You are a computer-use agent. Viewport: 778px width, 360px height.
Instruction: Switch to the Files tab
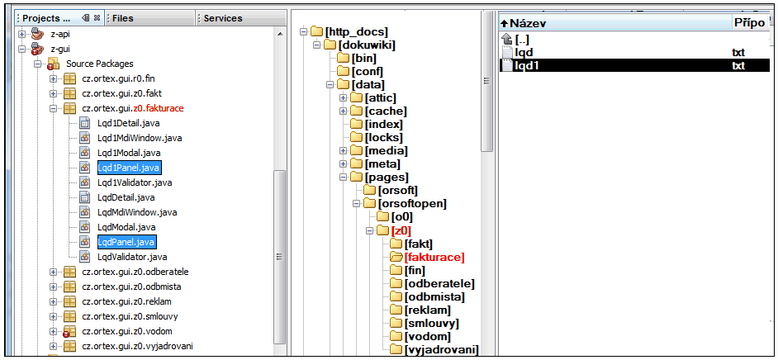tap(122, 17)
